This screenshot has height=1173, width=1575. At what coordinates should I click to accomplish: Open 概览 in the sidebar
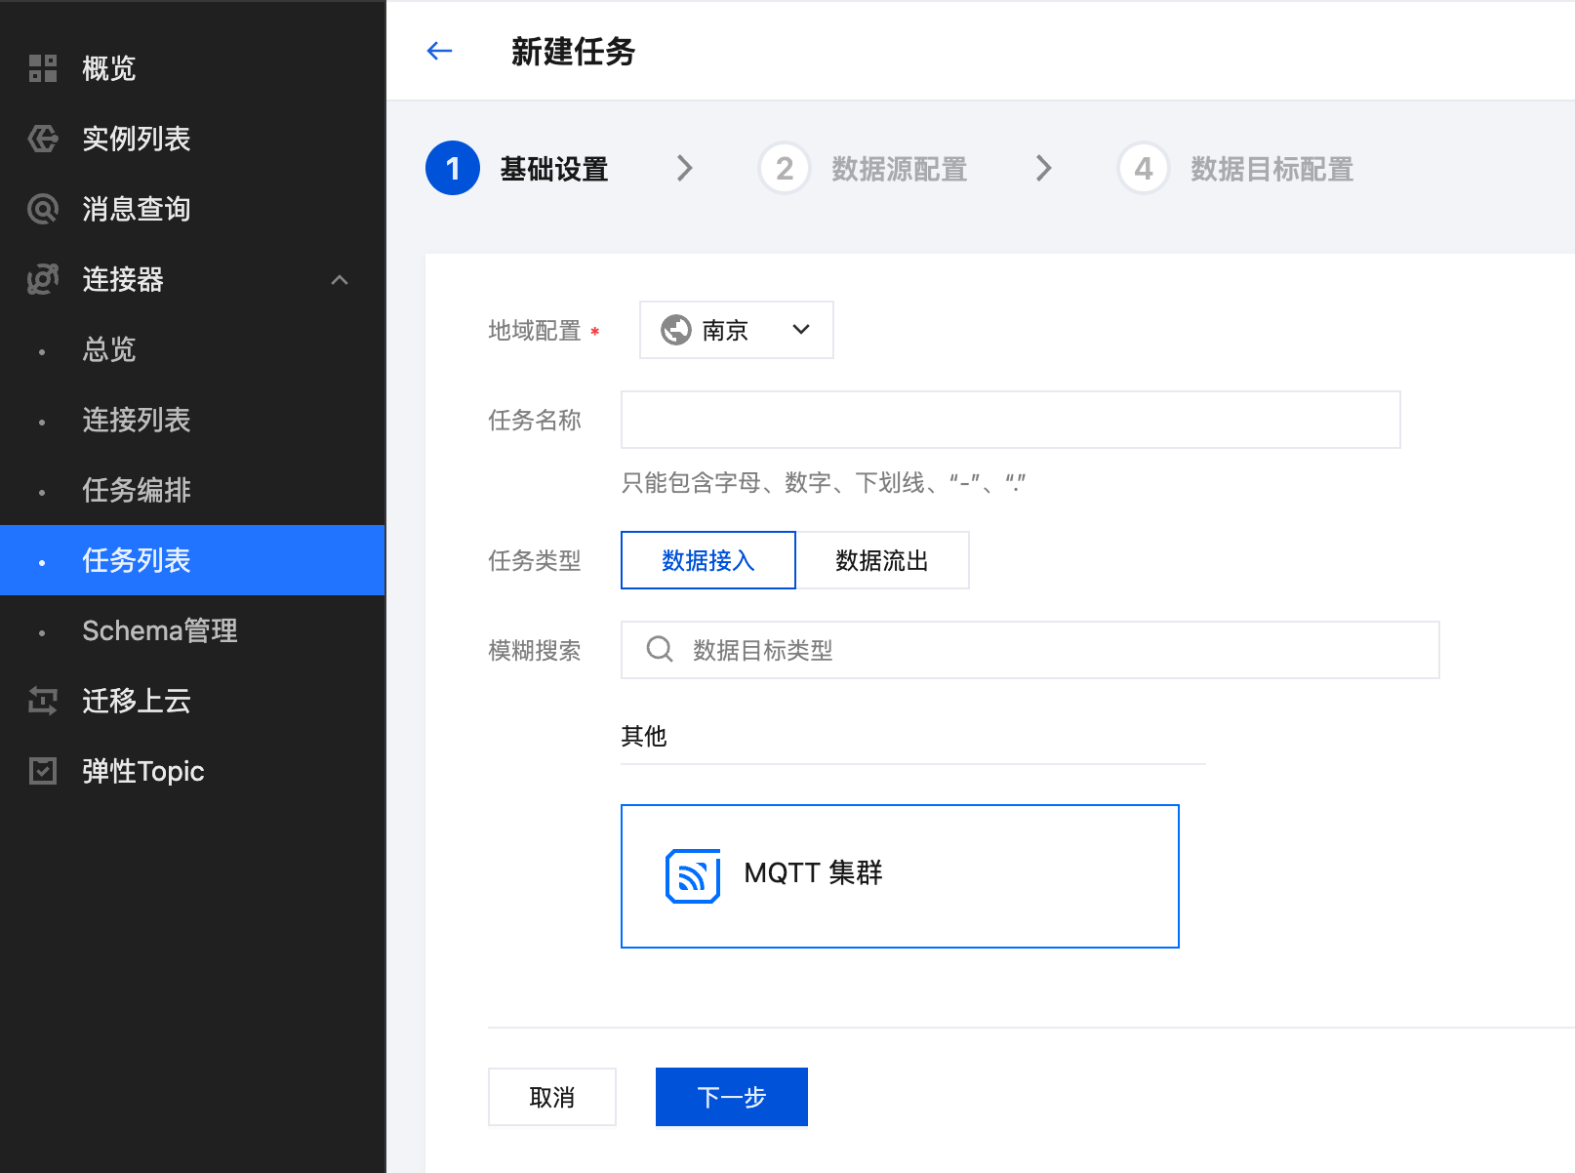[x=192, y=68]
